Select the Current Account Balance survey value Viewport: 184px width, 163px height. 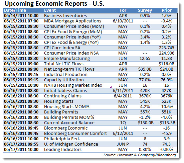coord(145,123)
